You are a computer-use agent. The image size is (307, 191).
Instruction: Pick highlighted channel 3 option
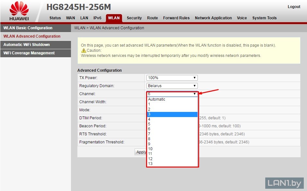pos(172,114)
